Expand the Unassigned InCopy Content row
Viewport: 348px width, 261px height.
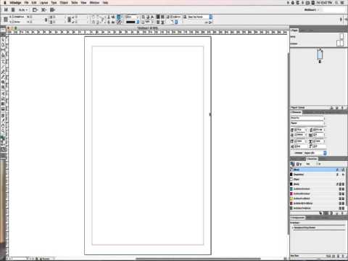tap(292, 228)
